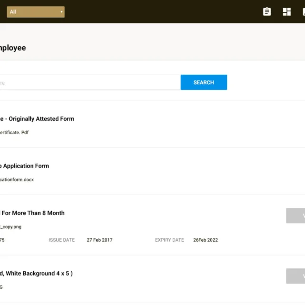Click gray button in the 8 Month row
This screenshot has width=305, height=305.
295,216
